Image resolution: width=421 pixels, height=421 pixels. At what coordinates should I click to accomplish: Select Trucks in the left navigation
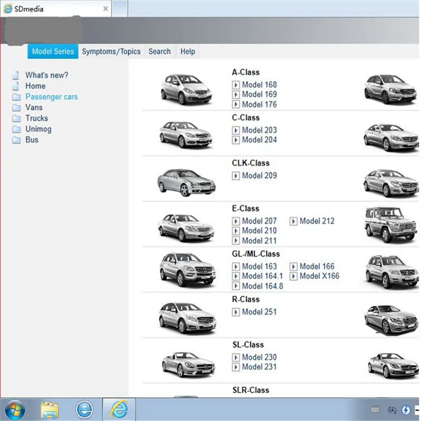[37, 118]
